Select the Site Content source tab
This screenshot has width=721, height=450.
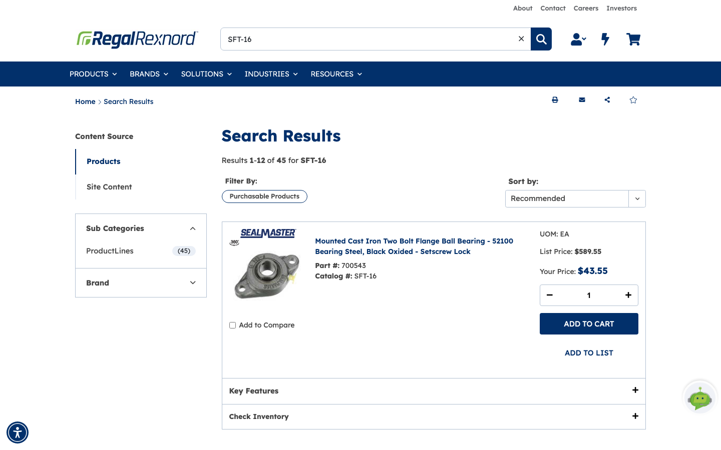point(109,187)
